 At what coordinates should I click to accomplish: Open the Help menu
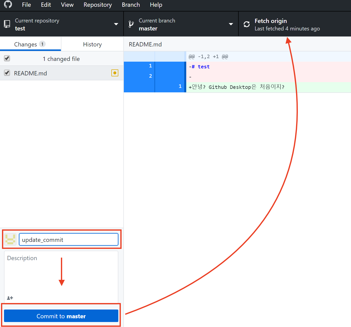156,5
